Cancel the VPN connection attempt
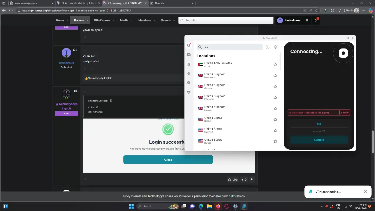 tap(319, 140)
